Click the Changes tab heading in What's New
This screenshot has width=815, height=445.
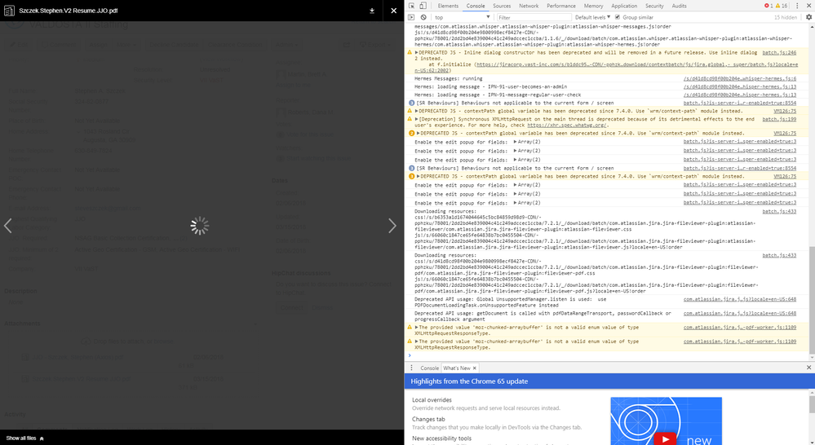[x=429, y=420]
